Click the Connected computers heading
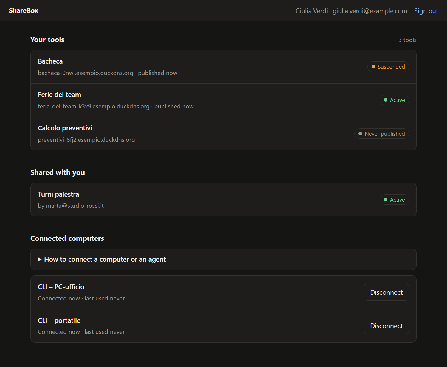The image size is (447, 367). [x=67, y=238]
